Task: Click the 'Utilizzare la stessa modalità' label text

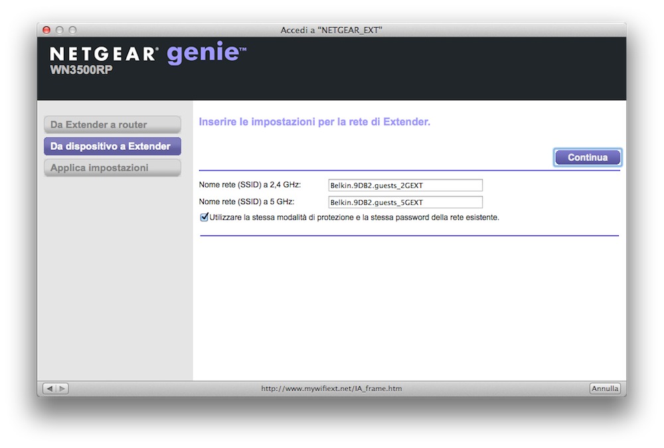Action: click(x=354, y=217)
